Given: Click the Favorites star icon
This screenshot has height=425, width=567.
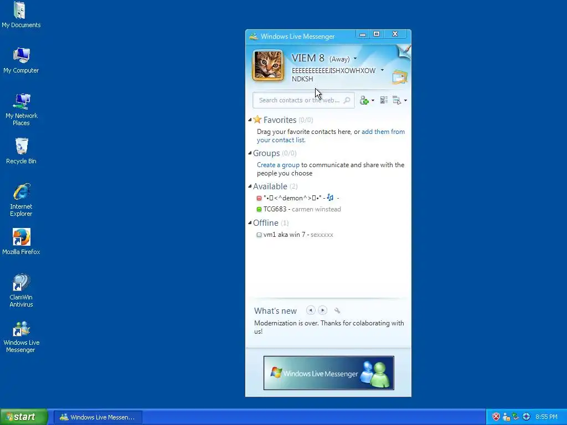Looking at the screenshot, I should point(257,120).
